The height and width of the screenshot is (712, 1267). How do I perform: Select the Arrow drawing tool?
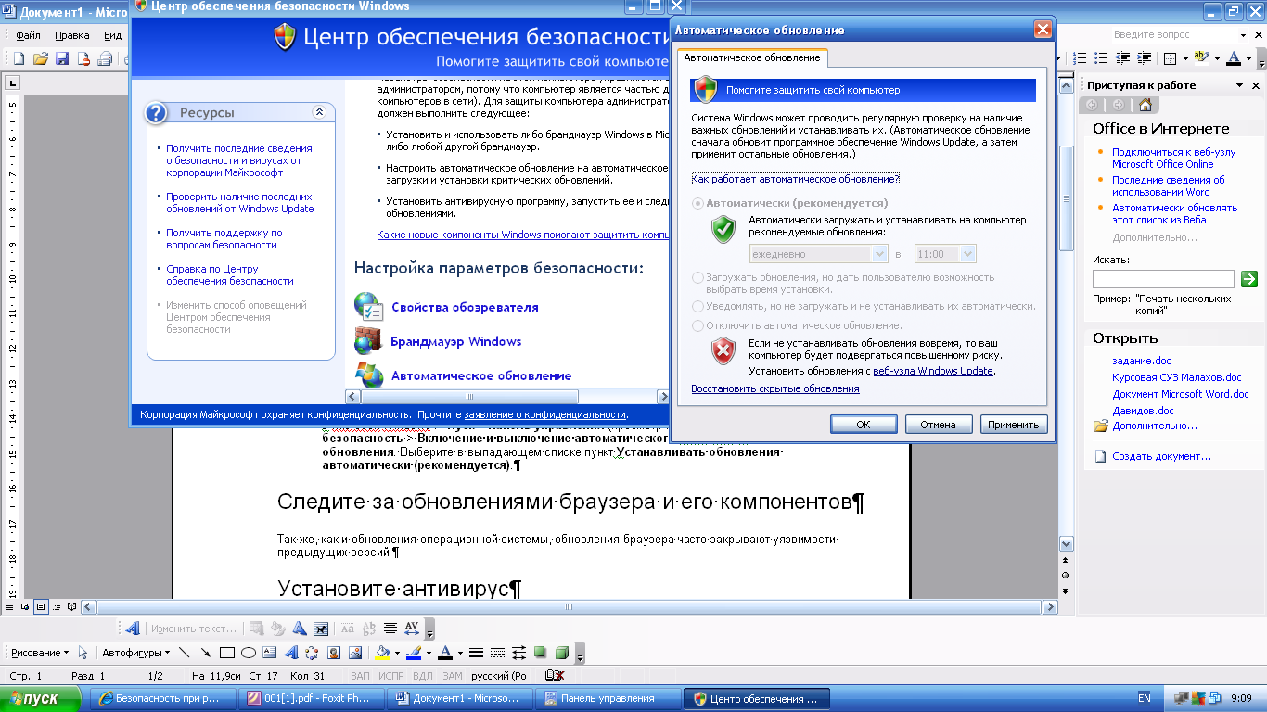(206, 653)
